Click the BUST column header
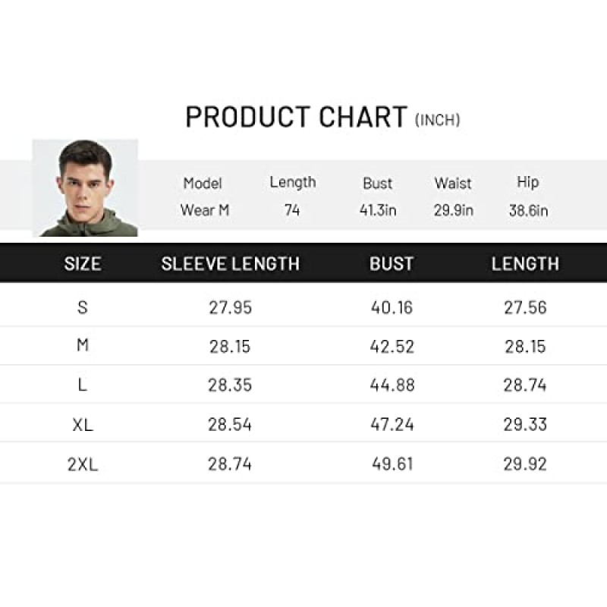 tap(392, 263)
